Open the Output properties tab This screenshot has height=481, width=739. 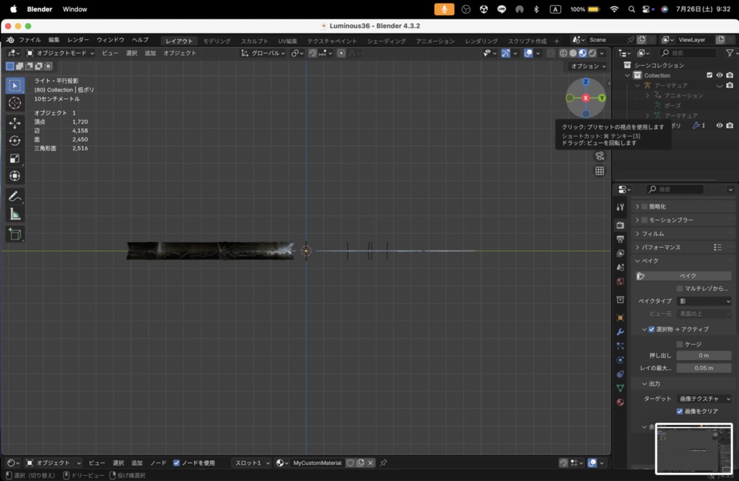[x=620, y=239]
